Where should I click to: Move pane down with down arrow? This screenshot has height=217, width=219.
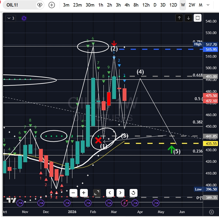point(188,18)
